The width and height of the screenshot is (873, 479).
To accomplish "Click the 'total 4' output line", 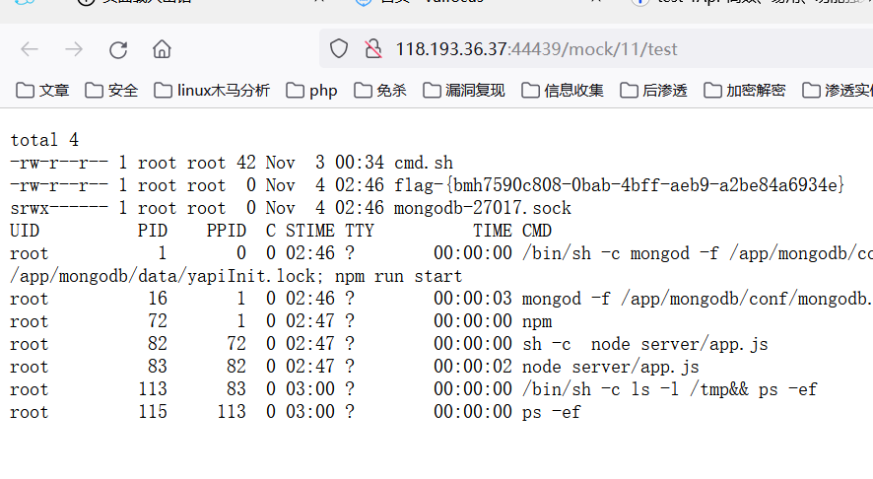I will [44, 140].
